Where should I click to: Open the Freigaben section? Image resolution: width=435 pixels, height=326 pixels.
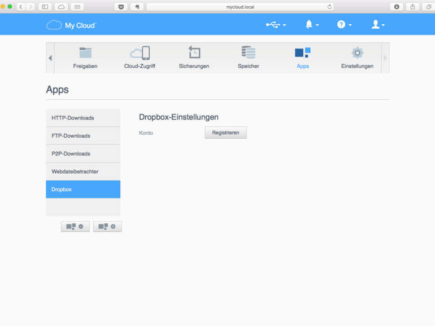coord(85,58)
